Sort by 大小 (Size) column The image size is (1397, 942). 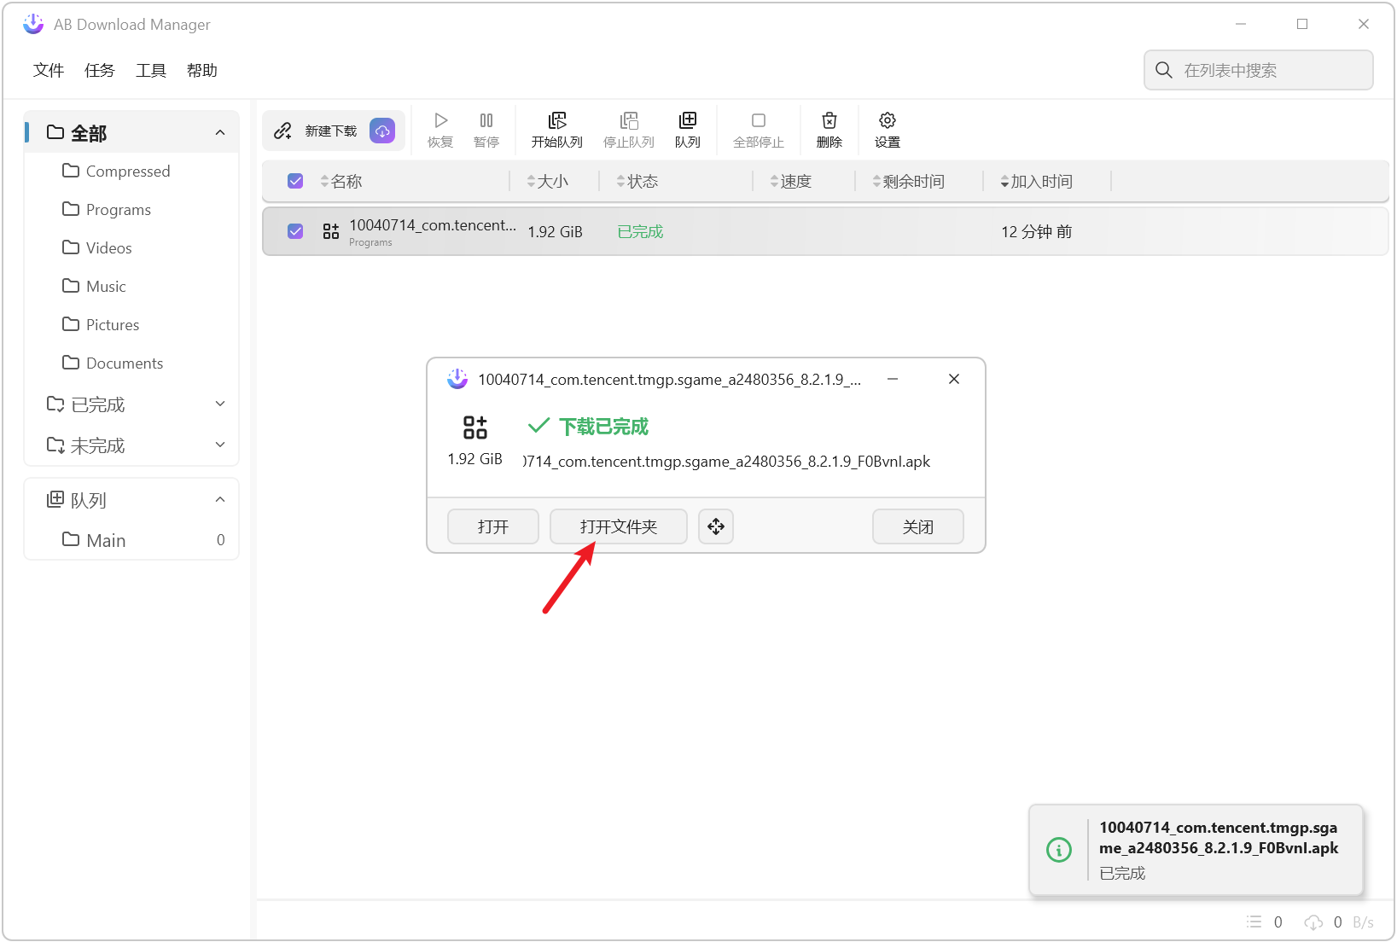tap(548, 181)
